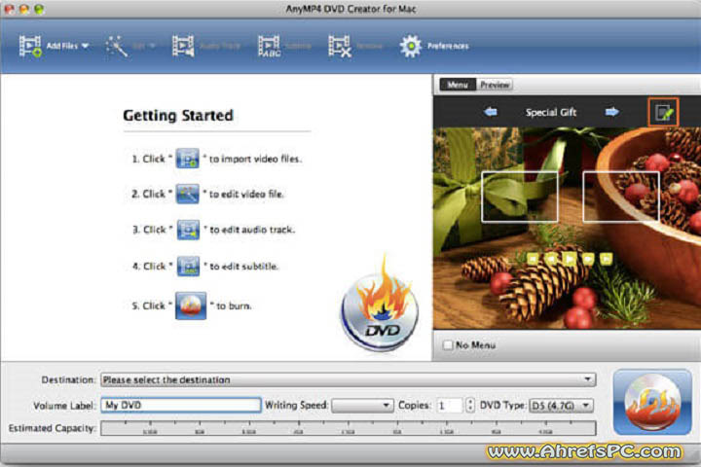Go to next menu template arrow
Image resolution: width=701 pixels, height=467 pixels.
click(x=612, y=112)
